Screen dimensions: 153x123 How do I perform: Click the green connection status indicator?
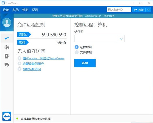tap(17, 119)
